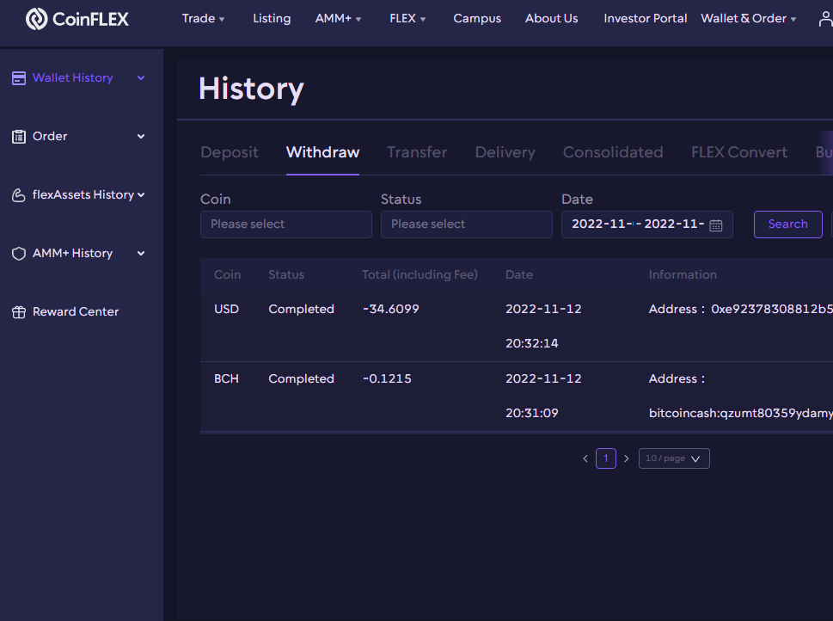
Task: Click the time 20:32:14
Action: pyautogui.click(x=532, y=343)
